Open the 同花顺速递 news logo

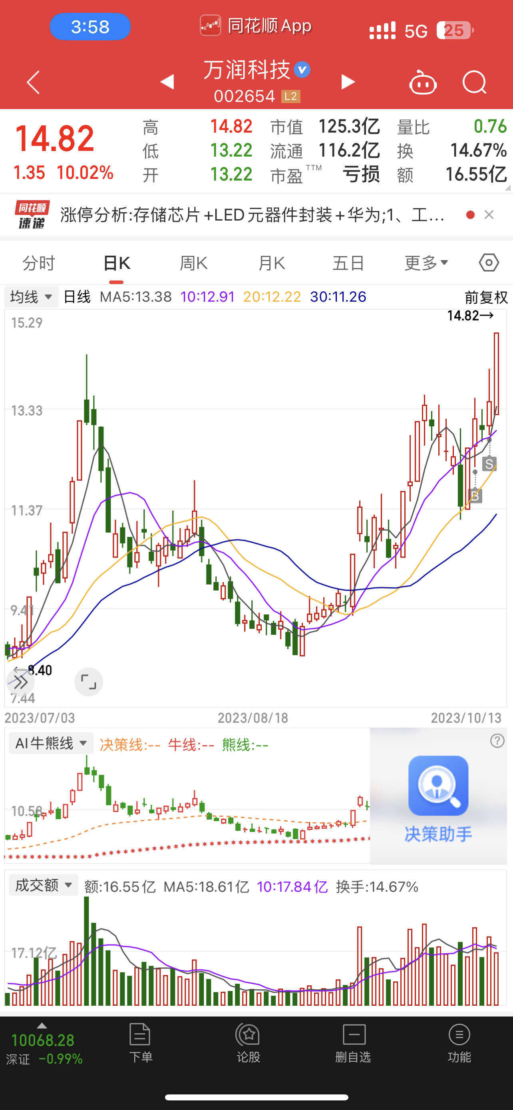(x=32, y=215)
